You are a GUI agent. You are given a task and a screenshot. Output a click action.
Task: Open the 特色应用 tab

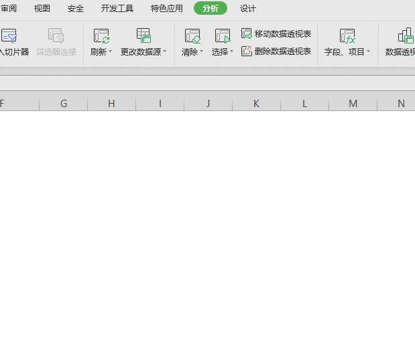(167, 9)
